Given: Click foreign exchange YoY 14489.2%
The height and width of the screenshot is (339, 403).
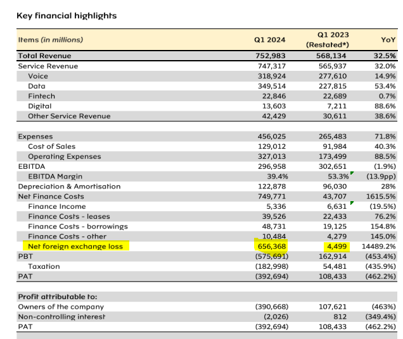Looking at the screenshot, I should point(378,247).
